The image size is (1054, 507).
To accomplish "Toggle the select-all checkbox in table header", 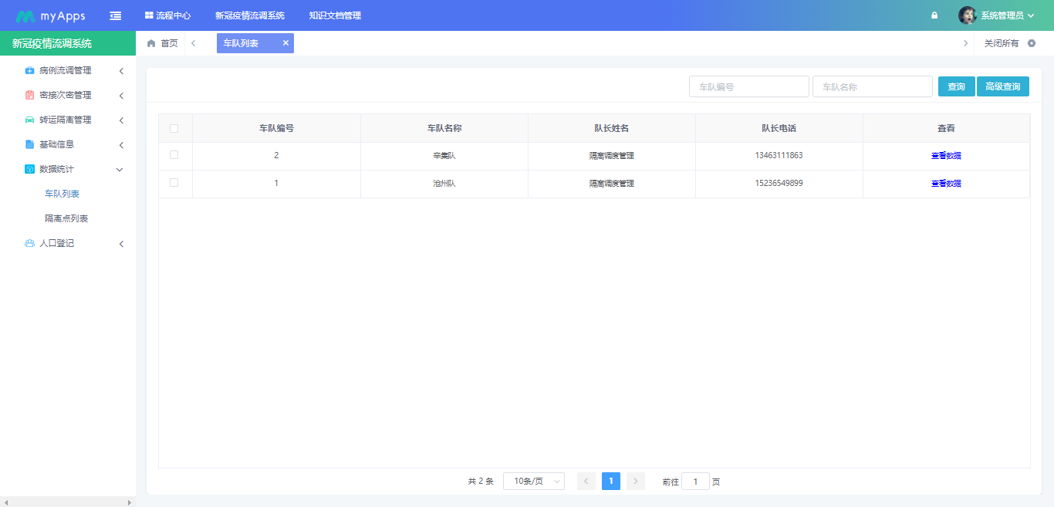I will coord(175,127).
